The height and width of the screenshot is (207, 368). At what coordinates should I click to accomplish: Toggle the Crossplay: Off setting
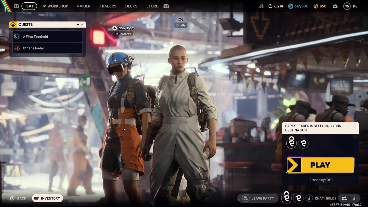[320, 180]
